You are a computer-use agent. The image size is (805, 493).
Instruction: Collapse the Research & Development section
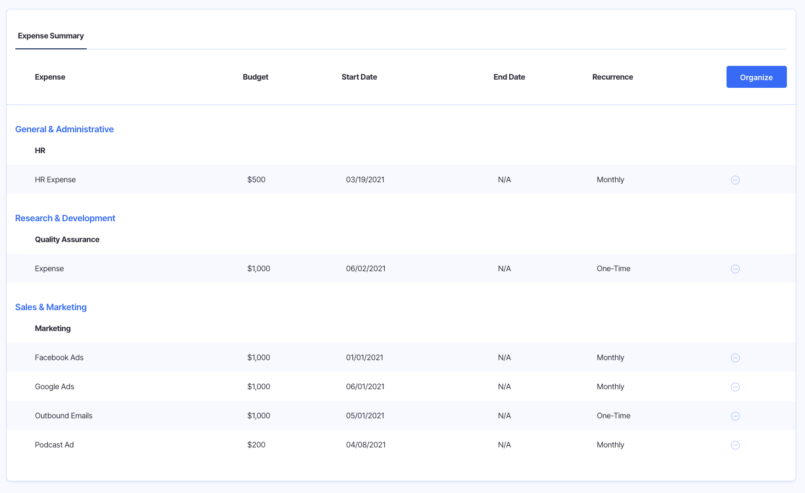click(65, 218)
